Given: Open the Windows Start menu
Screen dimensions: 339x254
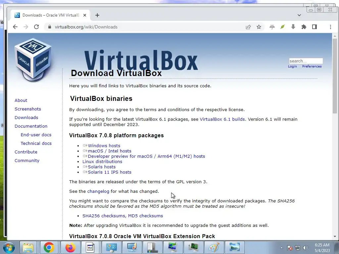Looking at the screenshot, I should tap(9, 247).
